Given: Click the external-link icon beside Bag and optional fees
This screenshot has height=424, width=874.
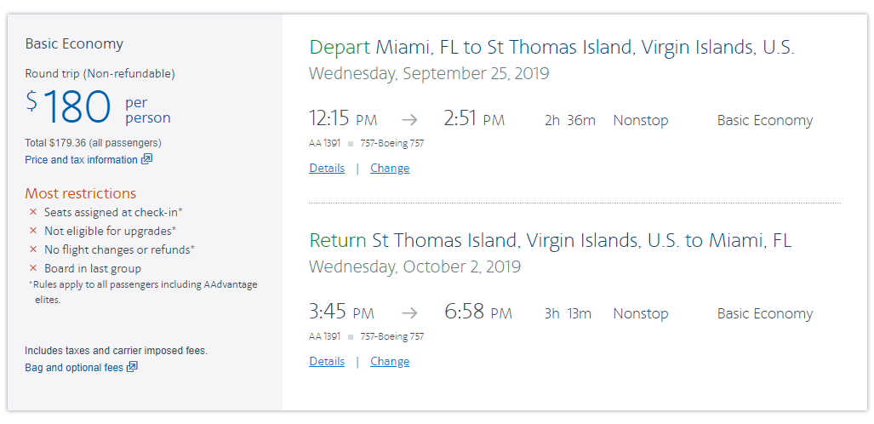Looking at the screenshot, I should (132, 367).
